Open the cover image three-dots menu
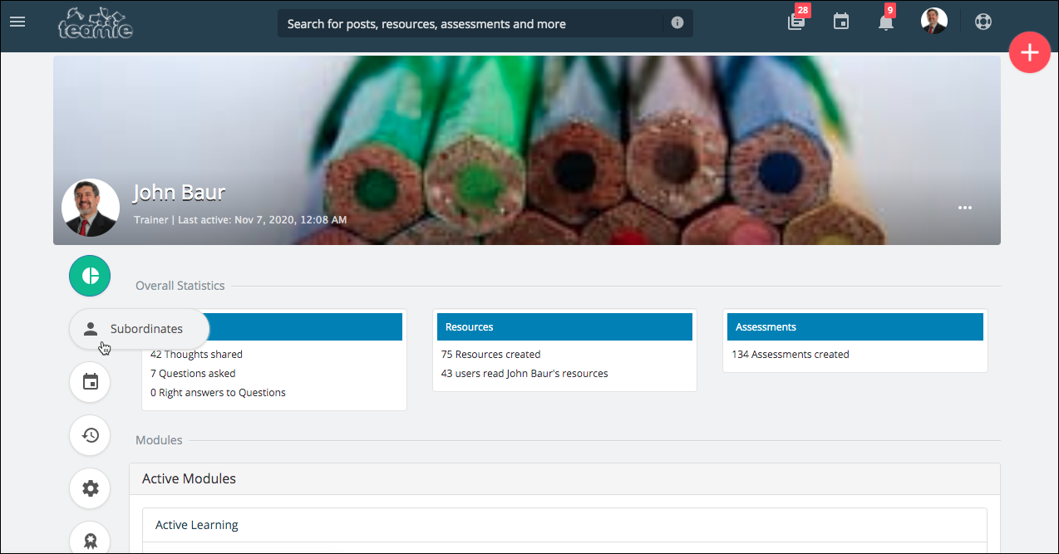 coord(965,208)
